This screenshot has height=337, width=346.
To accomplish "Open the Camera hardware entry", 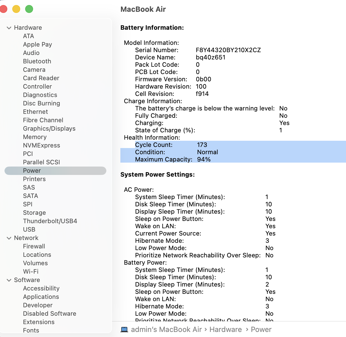I will pos(34,70).
